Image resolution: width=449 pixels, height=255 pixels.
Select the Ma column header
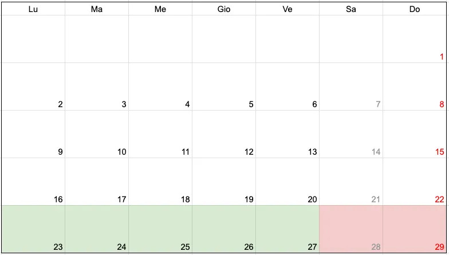[97, 9]
